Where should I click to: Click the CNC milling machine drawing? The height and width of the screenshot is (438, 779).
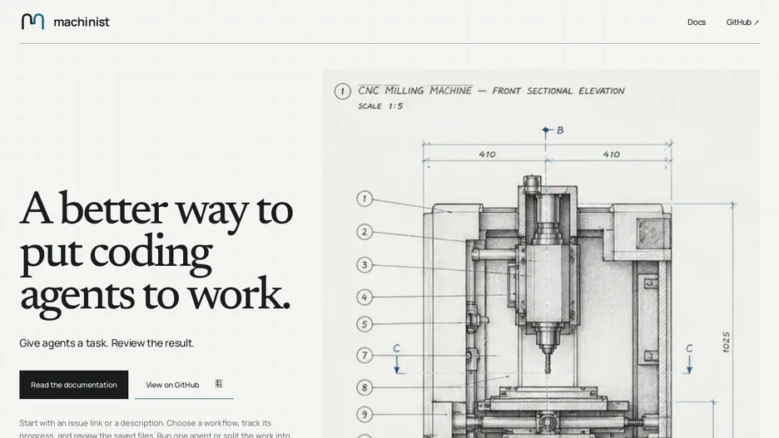click(x=541, y=254)
